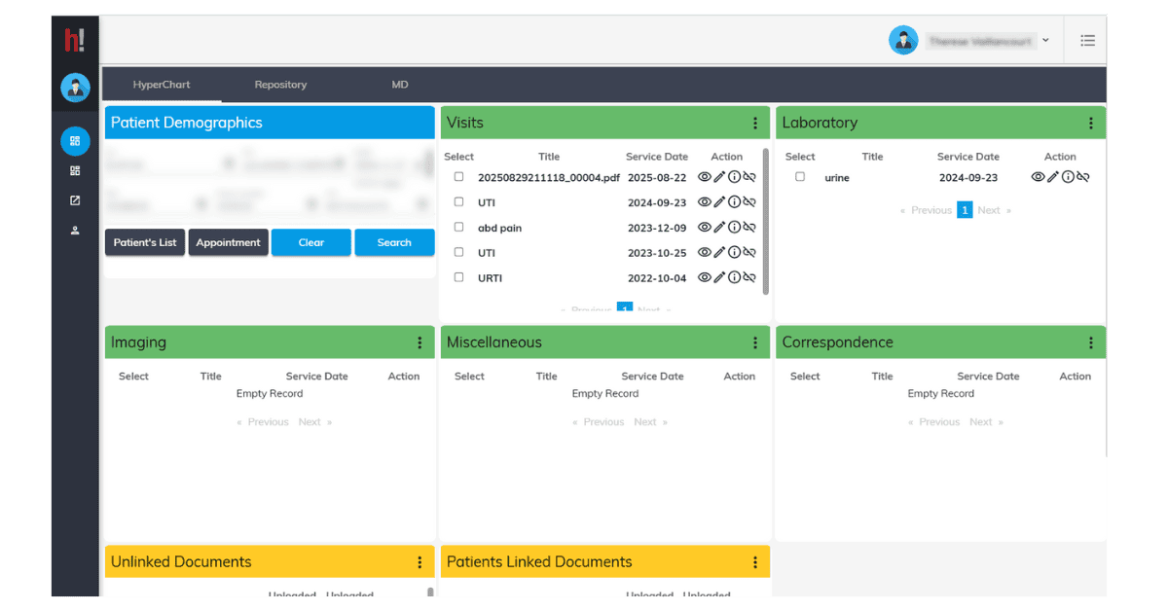
Task: Click the h! logo in sidebar
Action: click(x=75, y=40)
